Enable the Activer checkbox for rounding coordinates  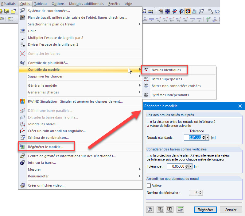[x=149, y=185]
